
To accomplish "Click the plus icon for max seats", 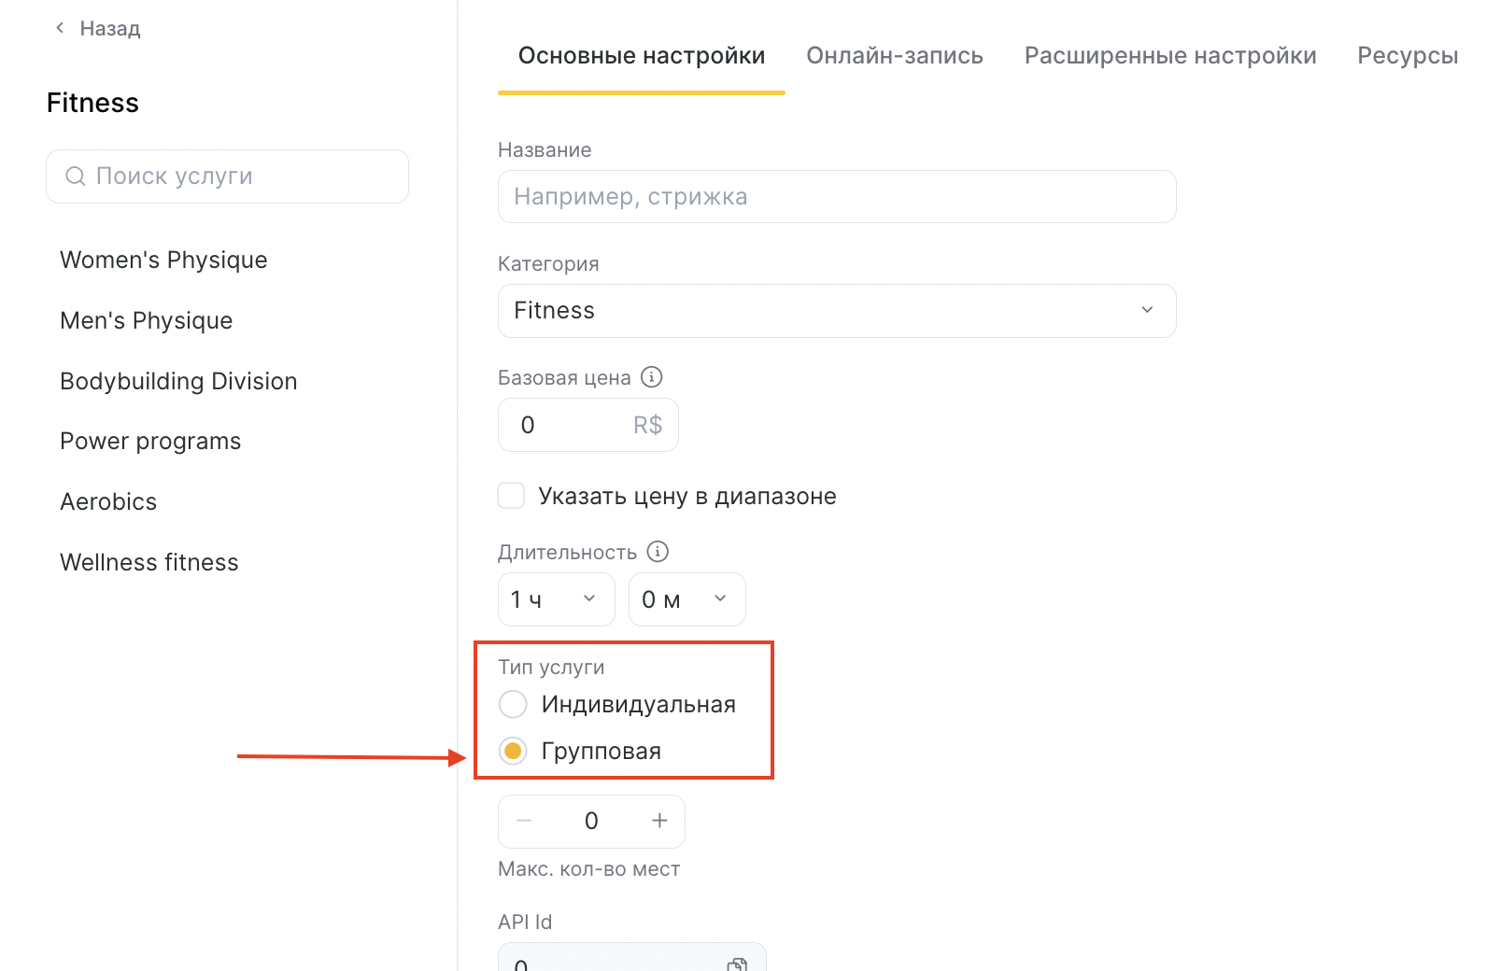I will tap(659, 821).
